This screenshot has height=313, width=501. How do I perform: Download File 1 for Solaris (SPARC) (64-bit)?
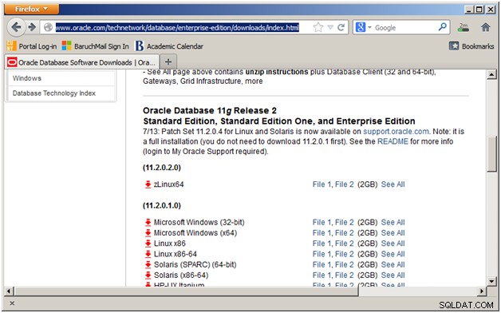(x=322, y=264)
